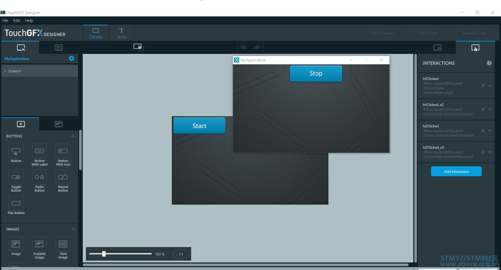501x270 pixels.
Task: Open the Interactions panel tab icon
Action: (x=475, y=48)
